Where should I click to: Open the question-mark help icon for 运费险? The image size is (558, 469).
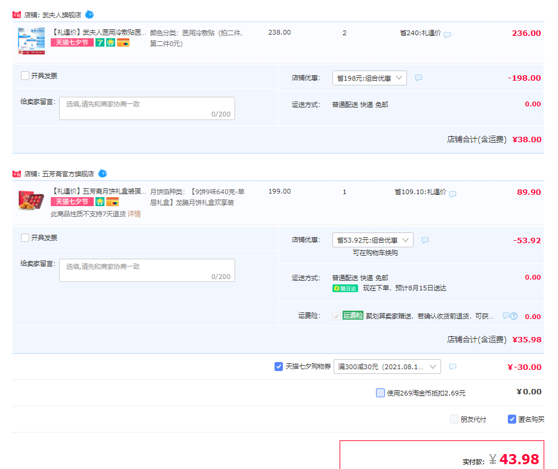[x=514, y=316]
